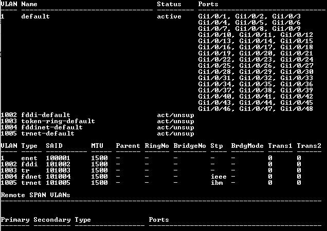Click the fddi-default VLAN name

46,115
